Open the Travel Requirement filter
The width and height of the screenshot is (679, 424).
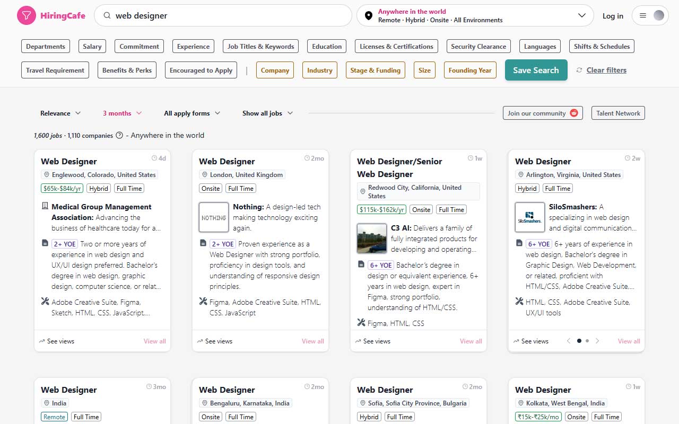(55, 70)
